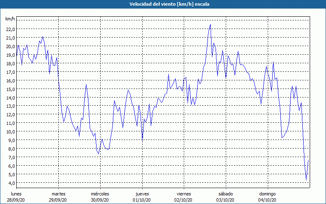Click the 8,0 y-axis value
The width and height of the screenshot is (326, 204).
tap(12, 149)
